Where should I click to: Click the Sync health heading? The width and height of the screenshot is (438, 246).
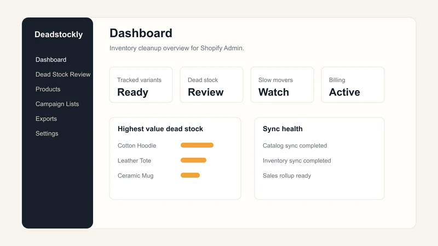(x=283, y=129)
